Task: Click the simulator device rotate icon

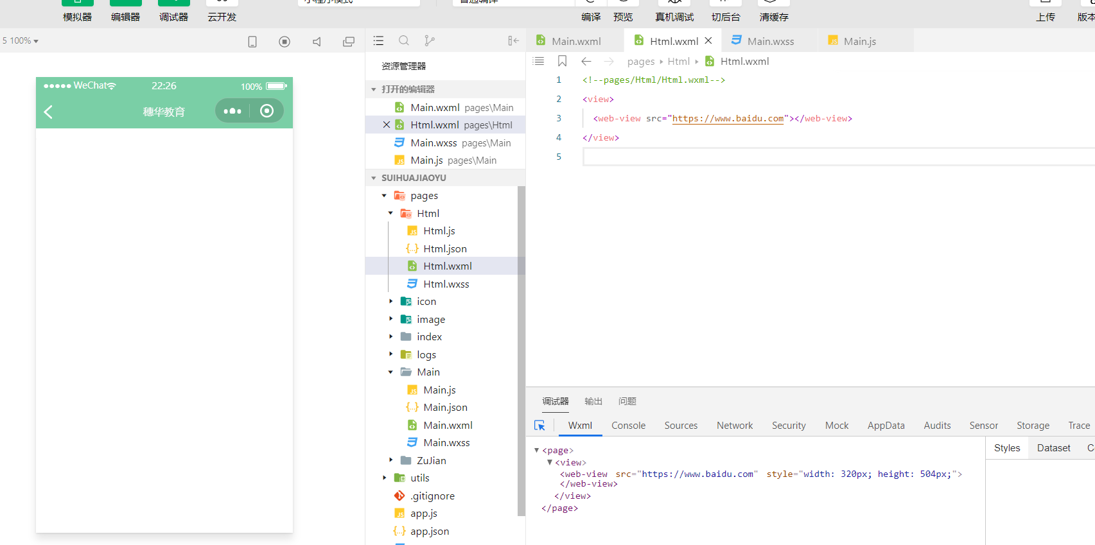Action: (252, 42)
